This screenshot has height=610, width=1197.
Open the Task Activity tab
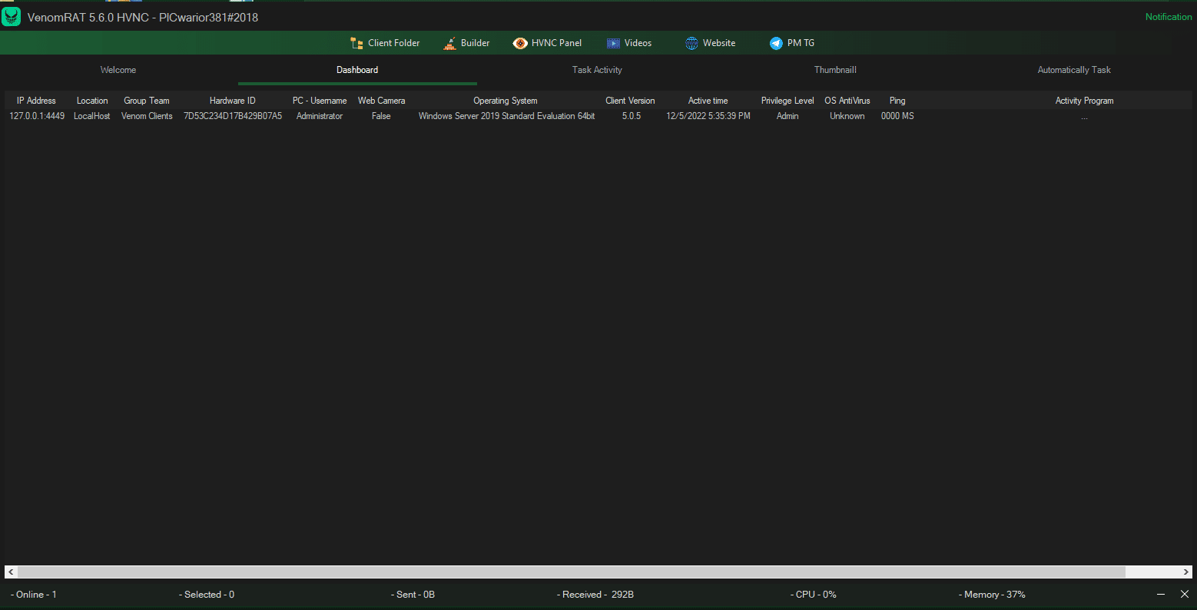pos(597,70)
